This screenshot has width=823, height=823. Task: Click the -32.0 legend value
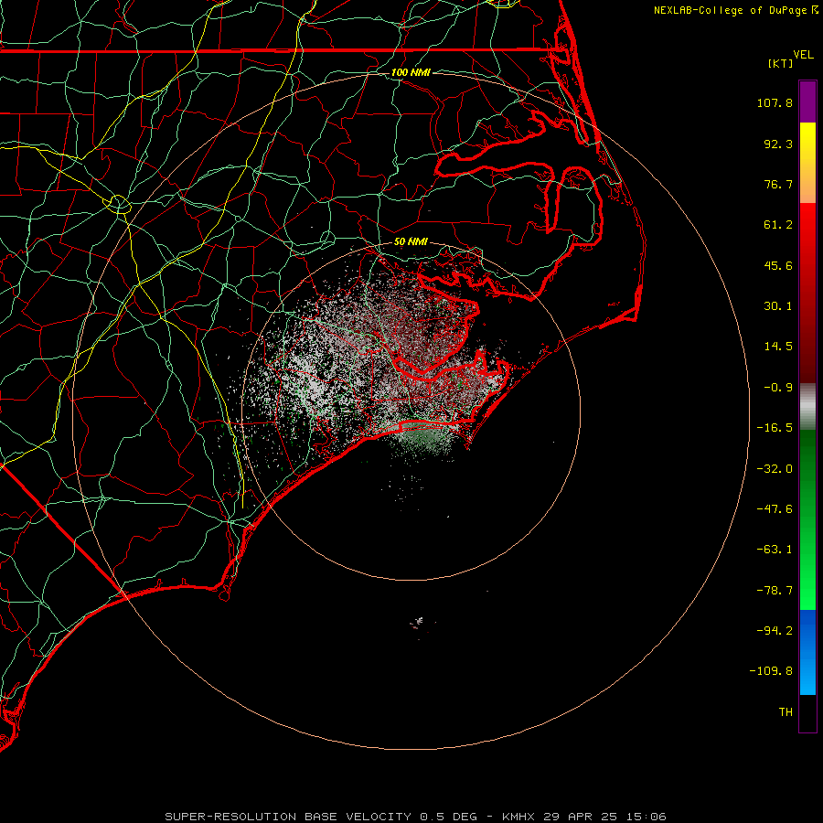[x=775, y=469]
